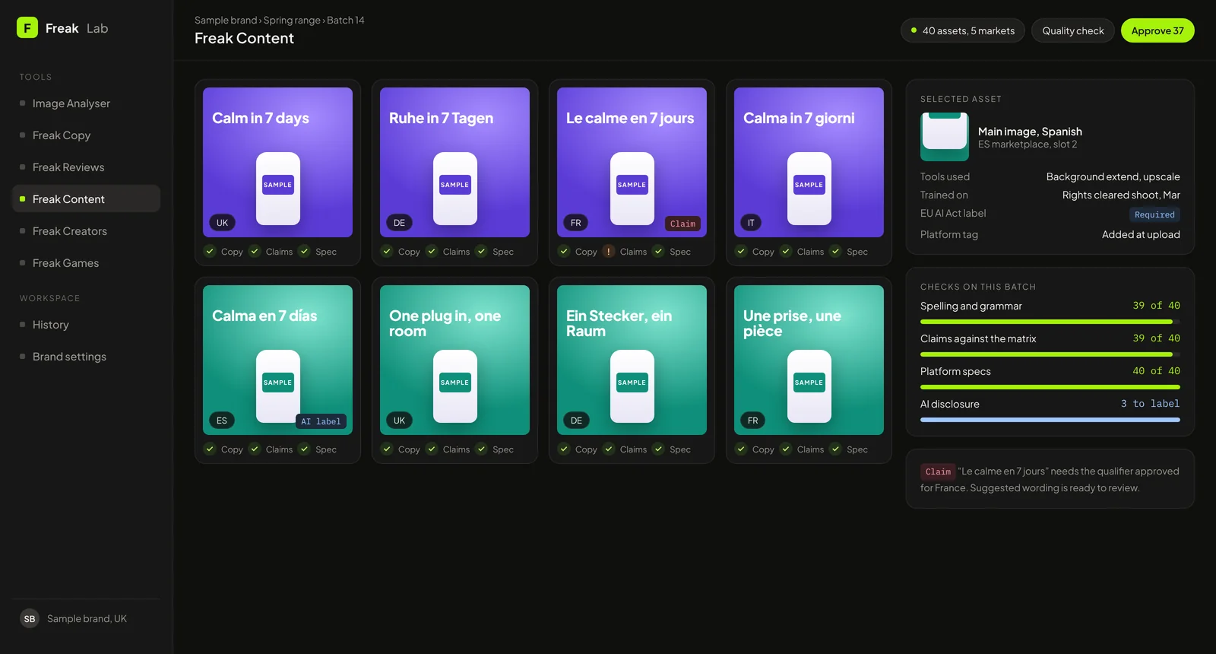Image resolution: width=1216 pixels, height=654 pixels.
Task: Click the UK market badge on Calm in 7 days
Action: click(222, 223)
